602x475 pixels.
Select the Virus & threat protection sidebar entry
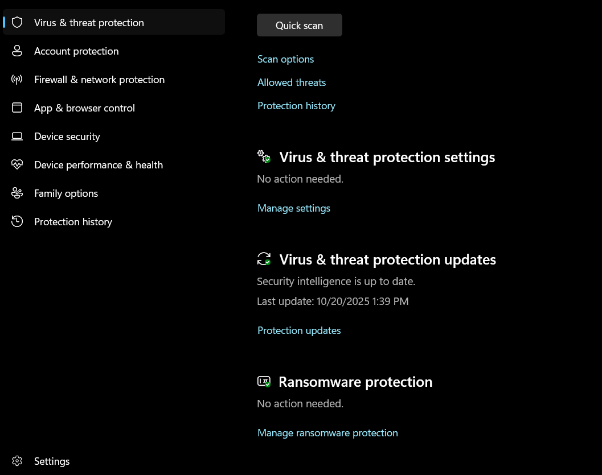pyautogui.click(x=89, y=22)
